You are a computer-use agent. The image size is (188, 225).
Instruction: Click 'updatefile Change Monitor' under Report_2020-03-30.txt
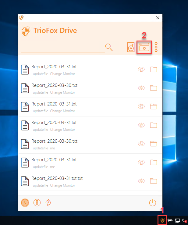54,92
